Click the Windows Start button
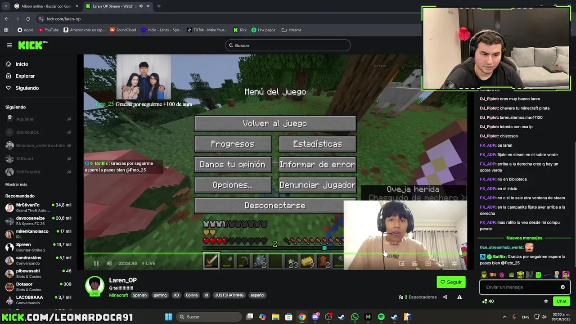The height and width of the screenshot is (324, 576). click(169, 317)
